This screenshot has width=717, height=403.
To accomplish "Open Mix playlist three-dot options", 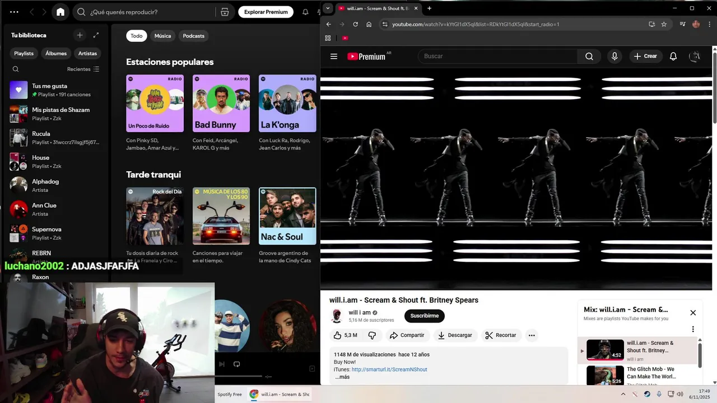I will click(x=693, y=329).
